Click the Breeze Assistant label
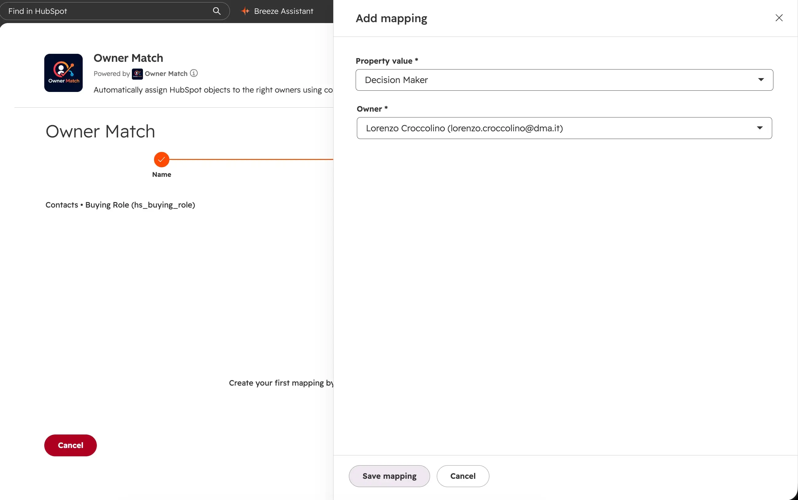 (x=284, y=11)
